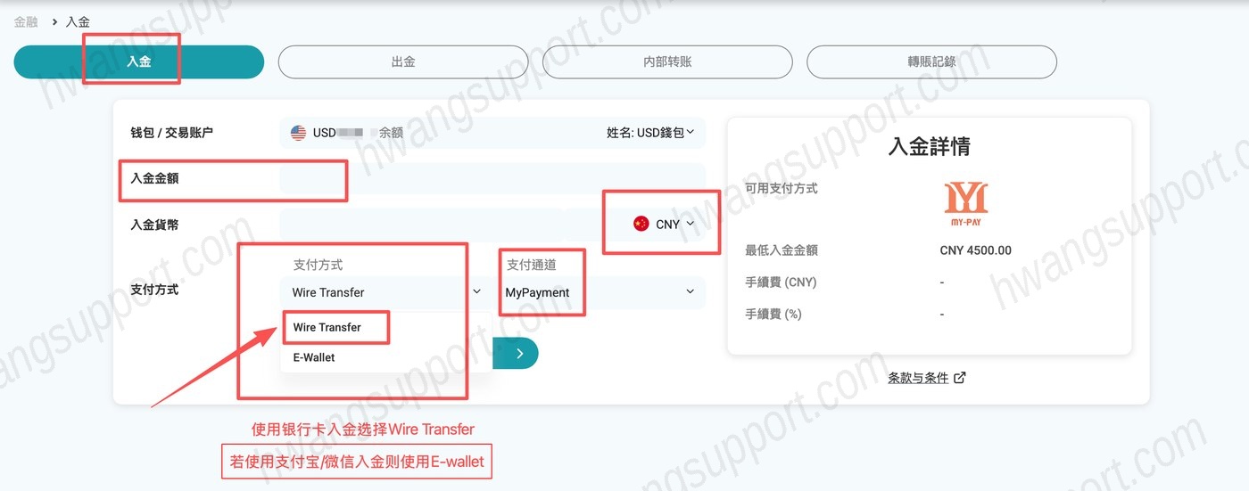The height and width of the screenshot is (491, 1249).
Task: Click the 支付通道 label above MyPayment
Action: pos(532,265)
